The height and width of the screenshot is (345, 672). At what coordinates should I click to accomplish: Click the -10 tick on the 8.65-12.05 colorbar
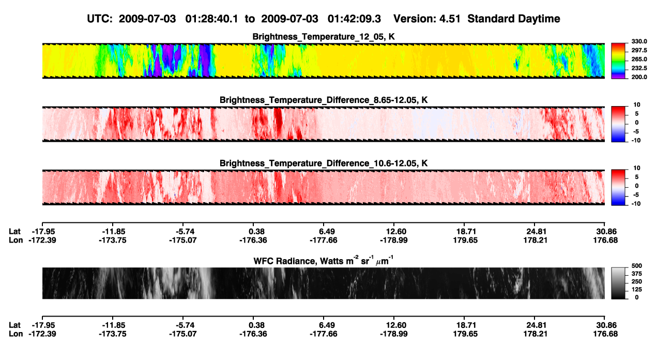click(637, 140)
